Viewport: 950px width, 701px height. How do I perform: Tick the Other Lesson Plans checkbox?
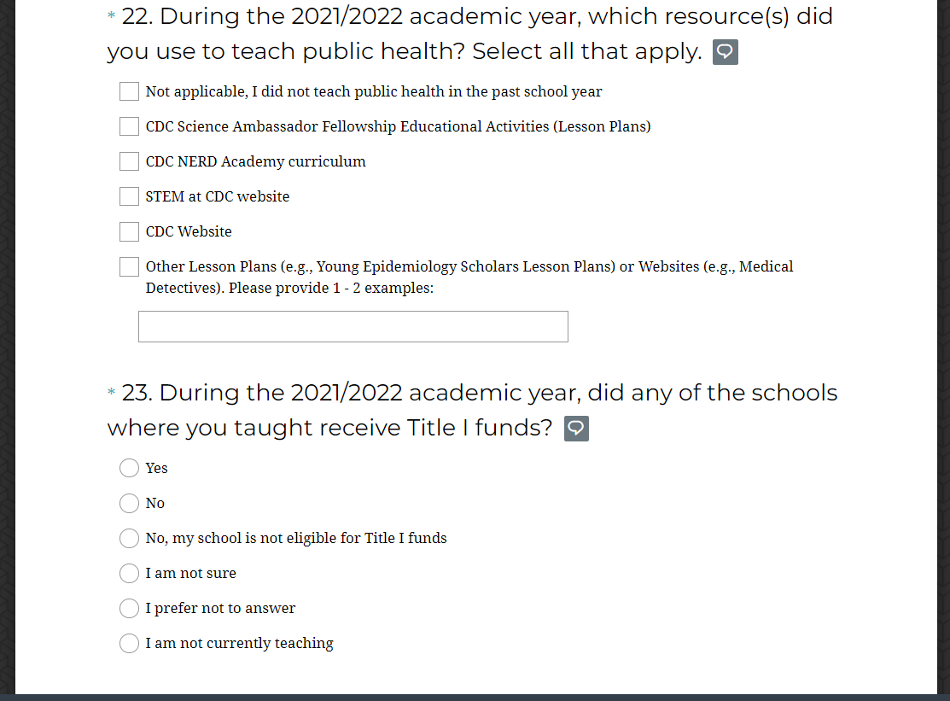(129, 267)
